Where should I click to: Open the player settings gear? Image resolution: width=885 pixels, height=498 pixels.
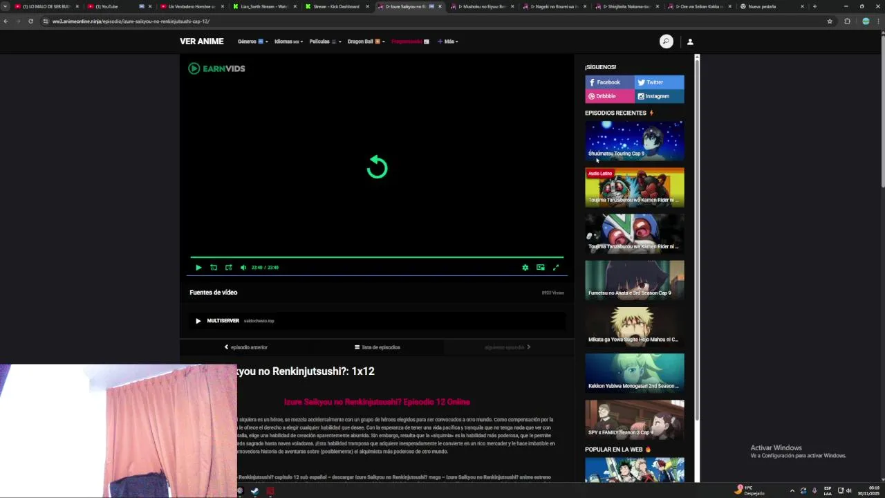[525, 268]
